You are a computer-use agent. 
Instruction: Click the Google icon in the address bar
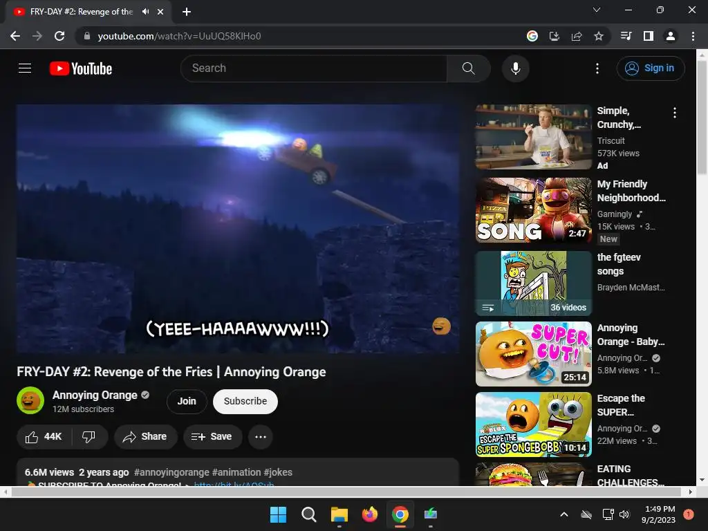532,36
